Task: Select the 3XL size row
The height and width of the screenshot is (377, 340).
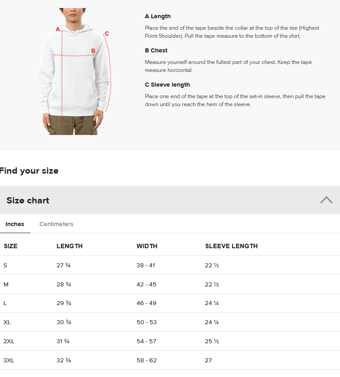Action: pyautogui.click(x=170, y=360)
